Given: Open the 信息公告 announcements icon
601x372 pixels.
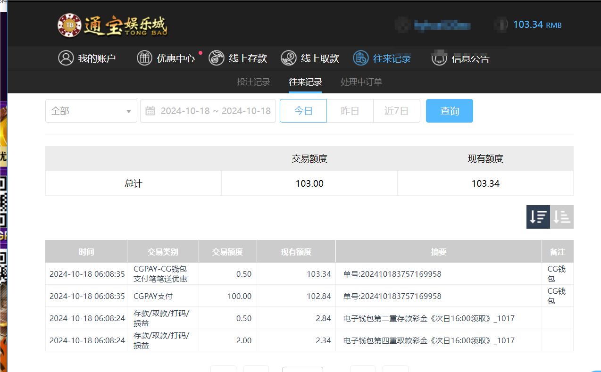Looking at the screenshot, I should coord(439,58).
